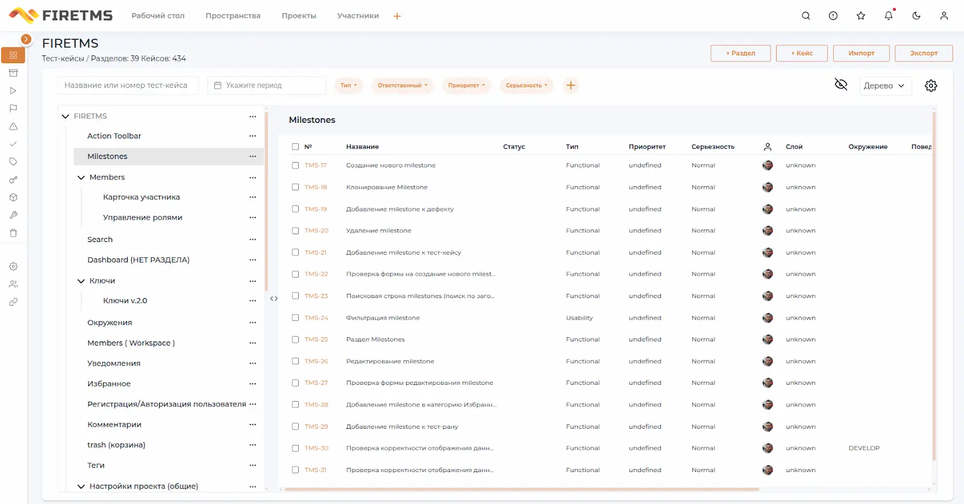Open the three-dot menu for Action Toolbar

click(x=252, y=136)
